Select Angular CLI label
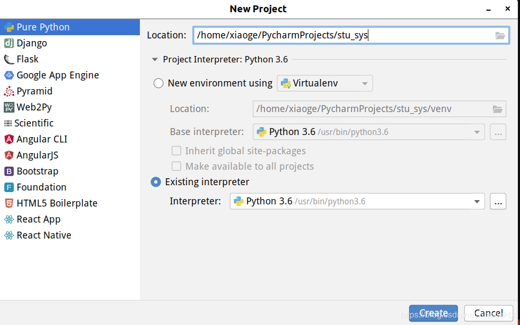Viewport: 520px width, 325px height. pyautogui.click(x=42, y=139)
